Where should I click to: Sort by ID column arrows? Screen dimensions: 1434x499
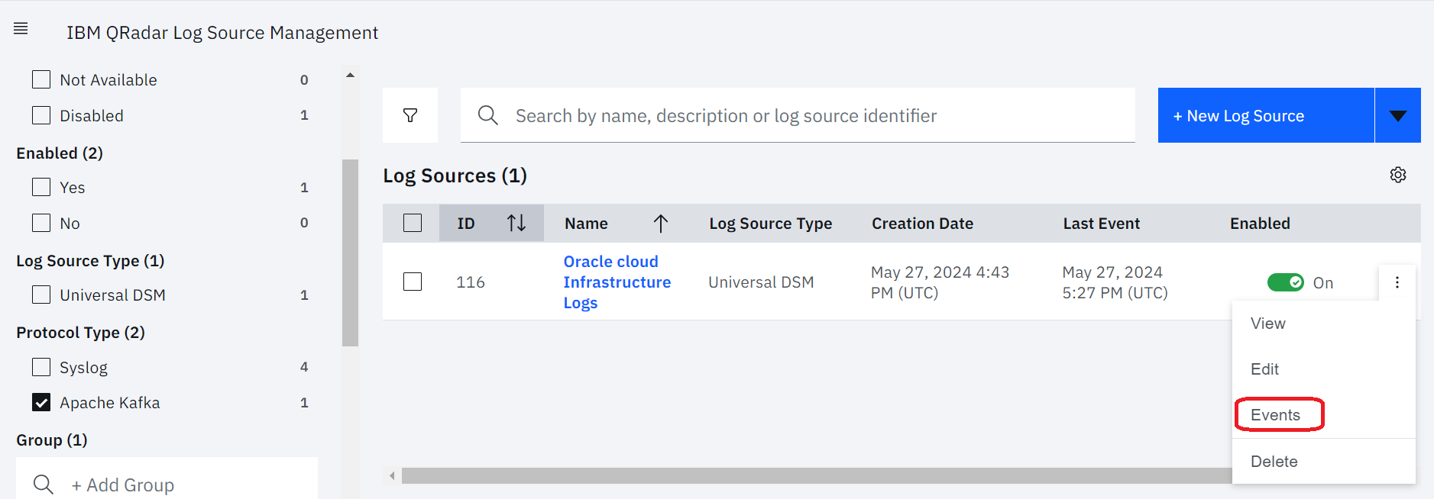(516, 223)
